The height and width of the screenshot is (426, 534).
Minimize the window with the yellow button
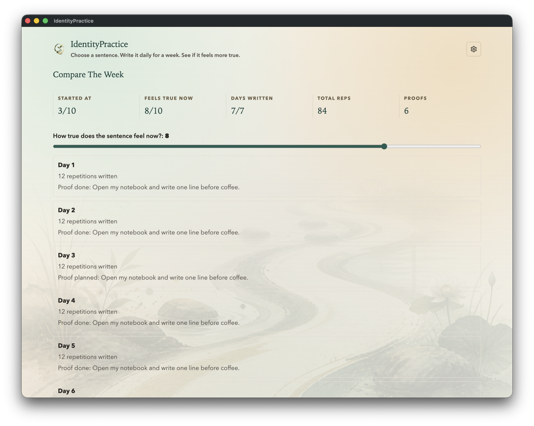pos(36,21)
